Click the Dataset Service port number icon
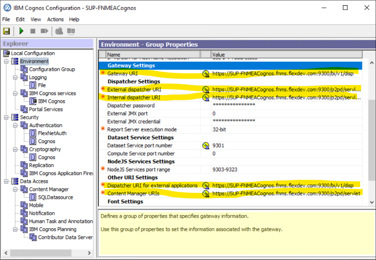The height and width of the screenshot is (260, 376). (206, 146)
